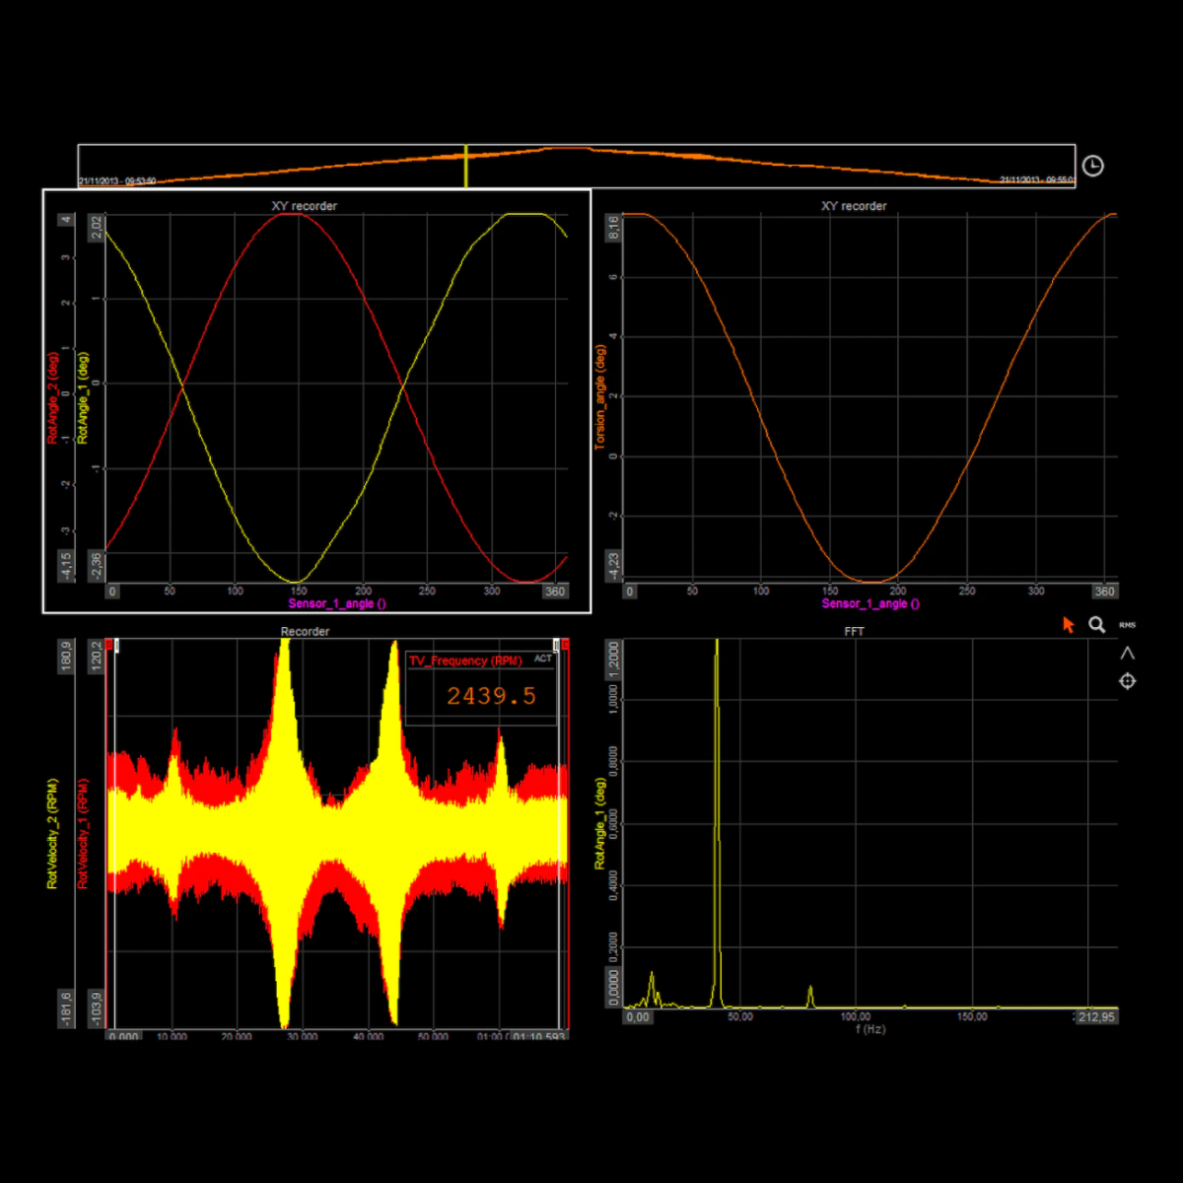Click the clock icon beside the overview timeline
Viewport: 1183px width, 1183px height.
click(x=1092, y=167)
